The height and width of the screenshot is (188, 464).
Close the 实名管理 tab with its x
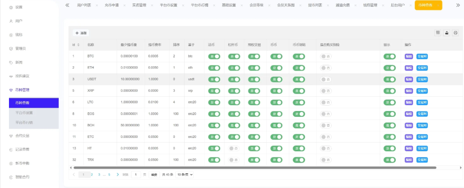[x=152, y=5]
